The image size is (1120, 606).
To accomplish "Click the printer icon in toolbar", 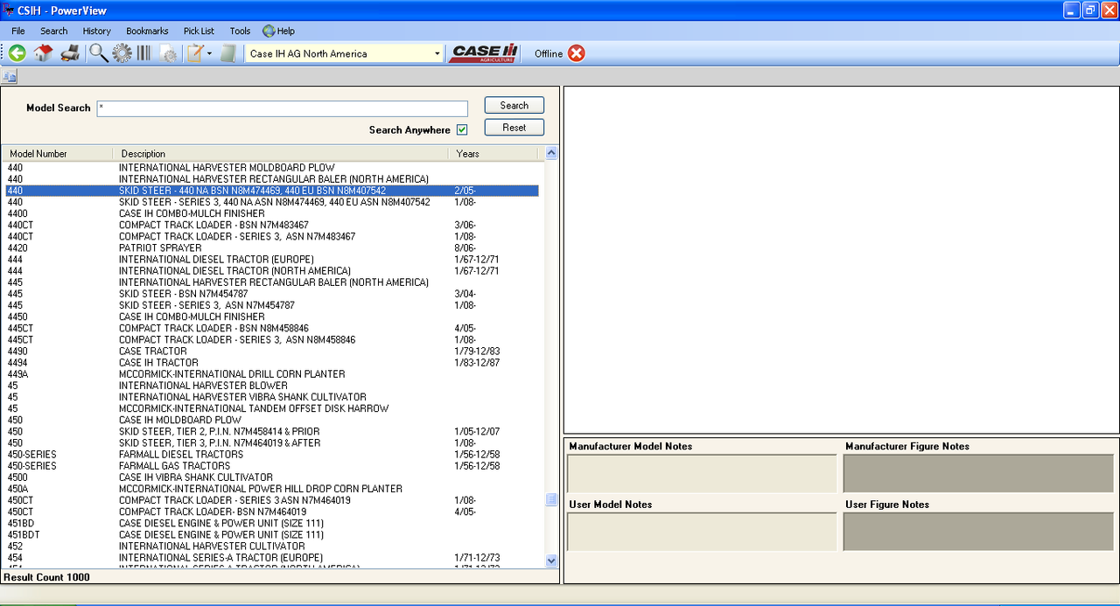I will pos(70,53).
